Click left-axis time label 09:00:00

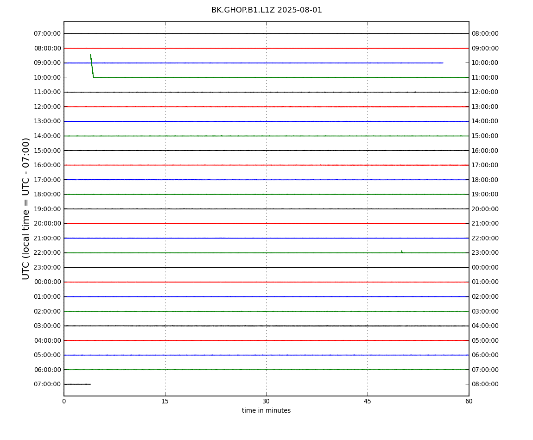tap(48, 63)
